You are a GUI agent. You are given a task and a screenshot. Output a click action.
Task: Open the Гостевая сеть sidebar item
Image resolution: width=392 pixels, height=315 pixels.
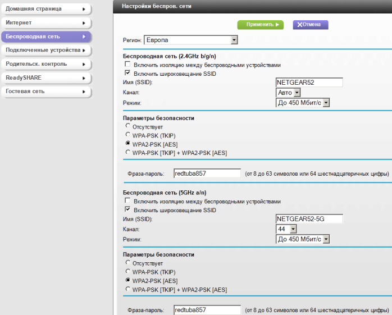tap(46, 92)
